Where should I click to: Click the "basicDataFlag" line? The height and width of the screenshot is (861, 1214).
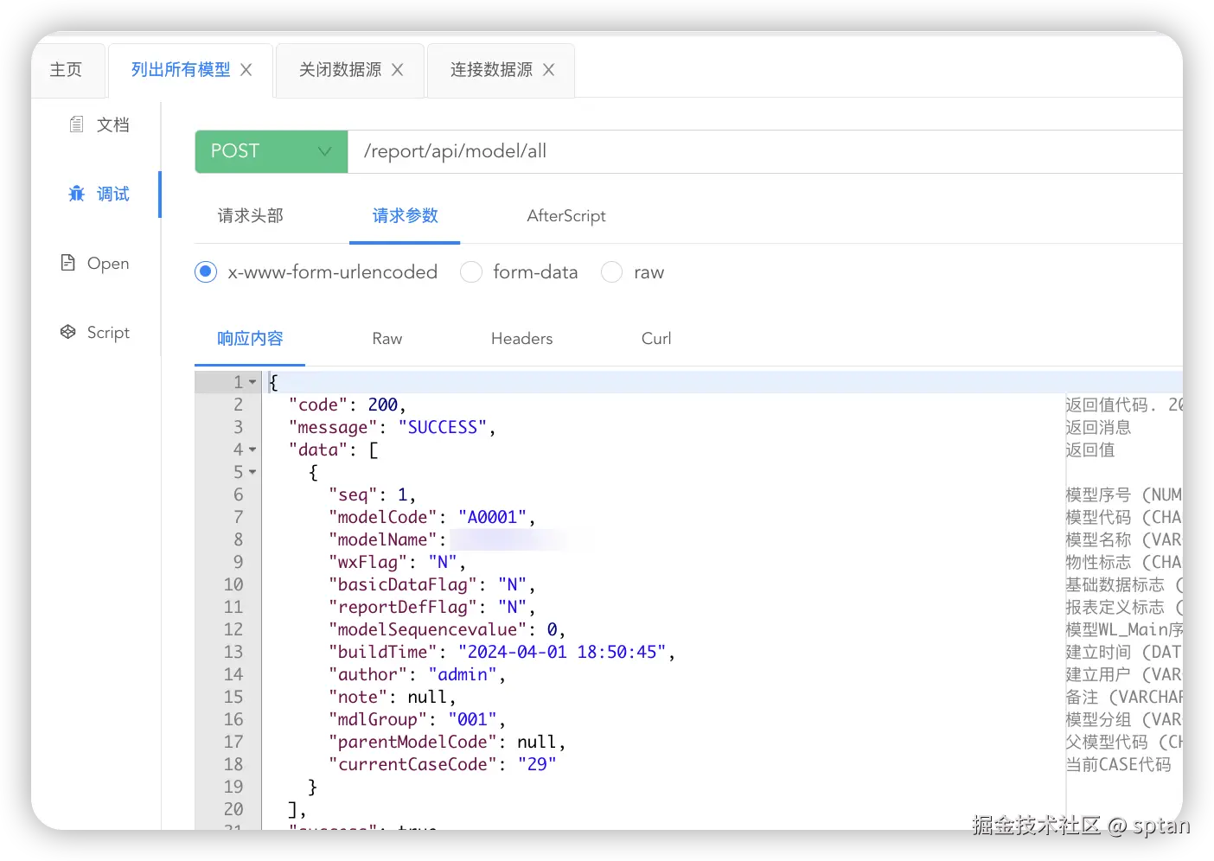pos(431,584)
